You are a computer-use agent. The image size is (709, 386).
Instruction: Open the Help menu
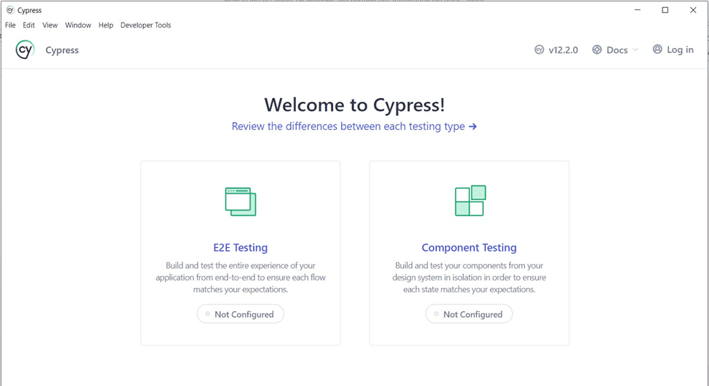(105, 25)
